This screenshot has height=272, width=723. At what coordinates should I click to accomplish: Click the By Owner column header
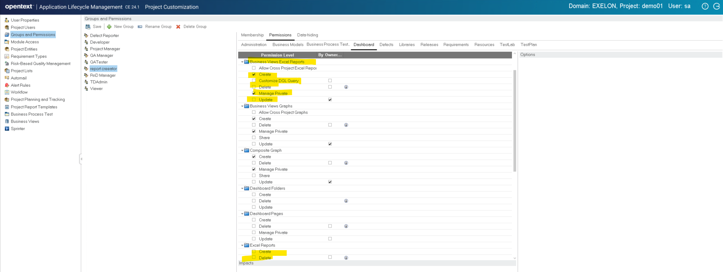coord(330,55)
